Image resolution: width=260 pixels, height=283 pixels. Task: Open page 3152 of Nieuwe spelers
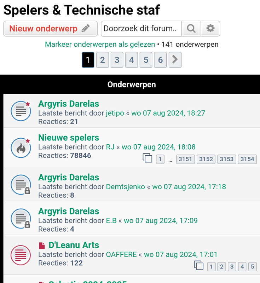206,159
